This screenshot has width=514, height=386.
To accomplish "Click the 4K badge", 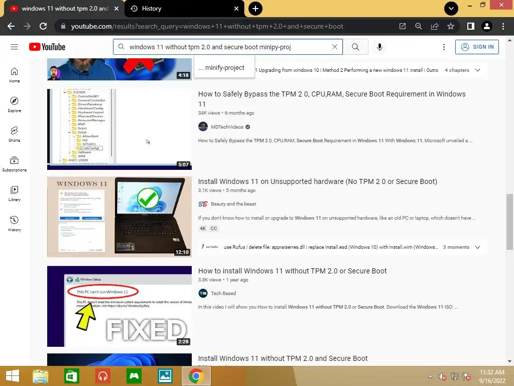I will pos(203,229).
